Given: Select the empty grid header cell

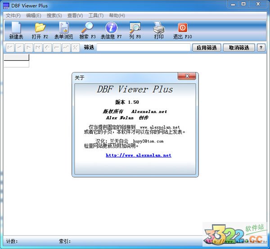Looking at the screenshot, I should [16, 57].
